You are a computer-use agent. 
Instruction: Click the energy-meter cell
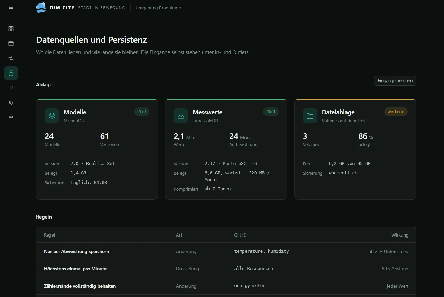click(250, 286)
